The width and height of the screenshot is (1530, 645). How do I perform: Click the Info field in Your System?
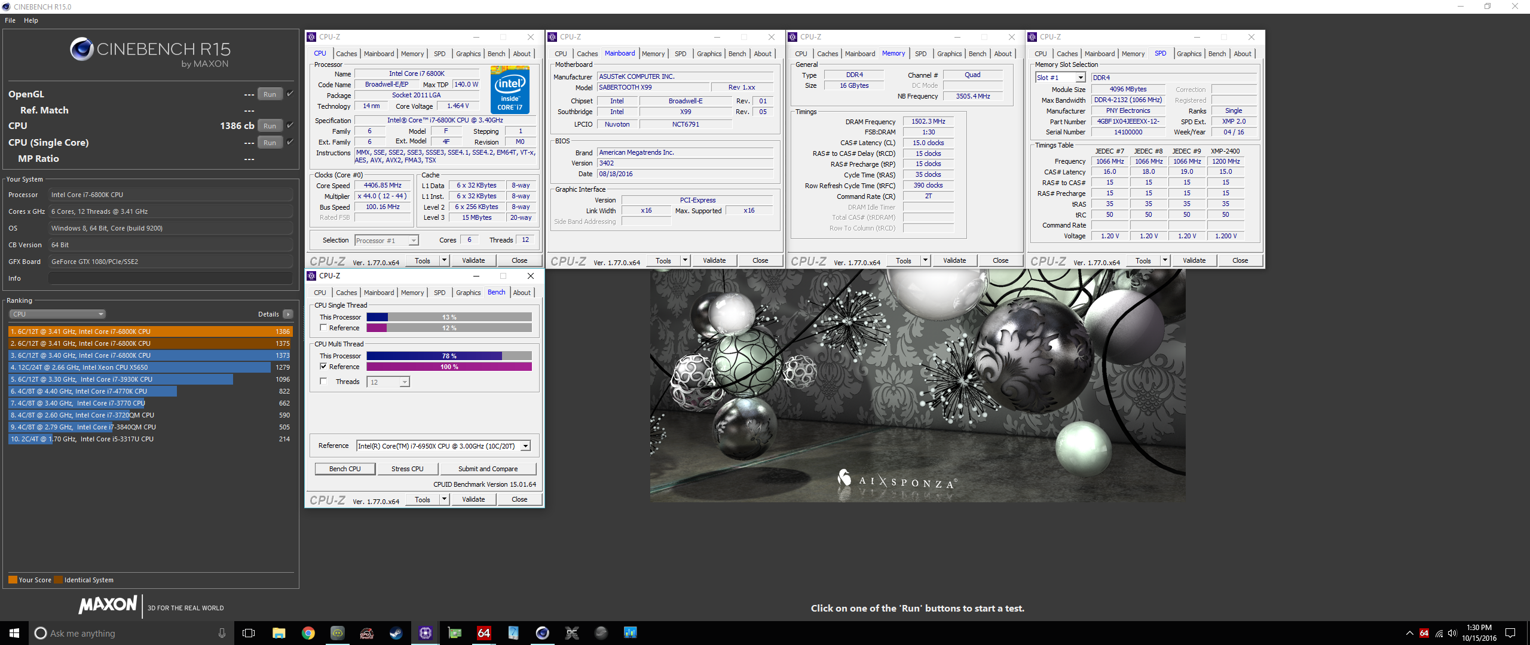tap(171, 278)
